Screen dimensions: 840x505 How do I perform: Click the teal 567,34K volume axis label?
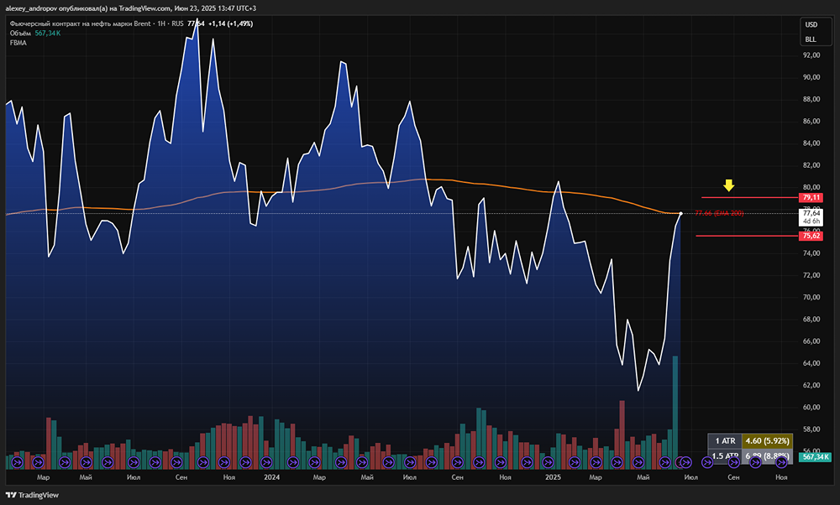(814, 457)
